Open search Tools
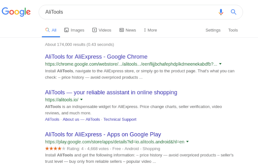This screenshot has width=258, height=166. (233, 30)
